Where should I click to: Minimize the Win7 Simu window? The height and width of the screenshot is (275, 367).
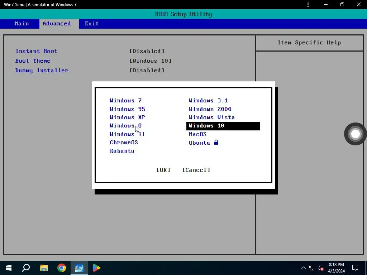(325, 4)
